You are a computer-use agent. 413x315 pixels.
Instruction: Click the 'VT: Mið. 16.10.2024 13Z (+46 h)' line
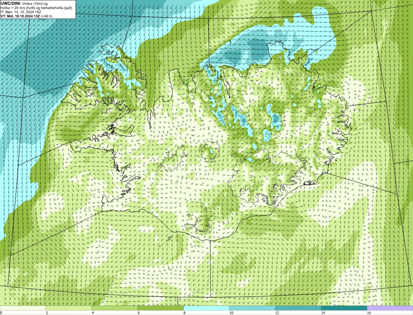click(26, 16)
